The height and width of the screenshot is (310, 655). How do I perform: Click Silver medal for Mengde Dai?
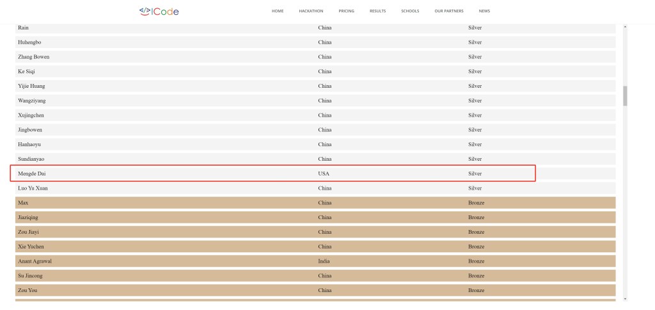pyautogui.click(x=475, y=174)
